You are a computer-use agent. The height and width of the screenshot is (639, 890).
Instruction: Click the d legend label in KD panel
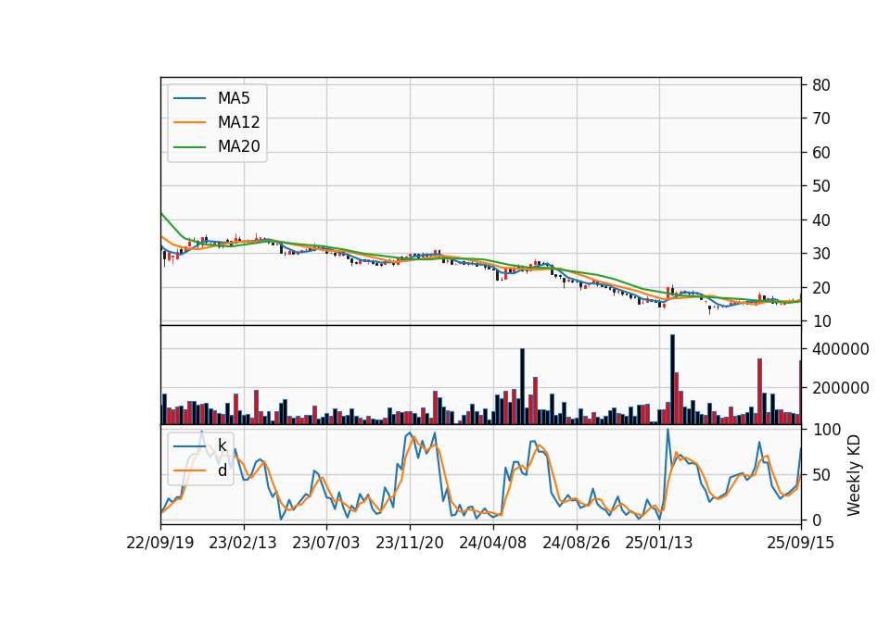(222, 470)
